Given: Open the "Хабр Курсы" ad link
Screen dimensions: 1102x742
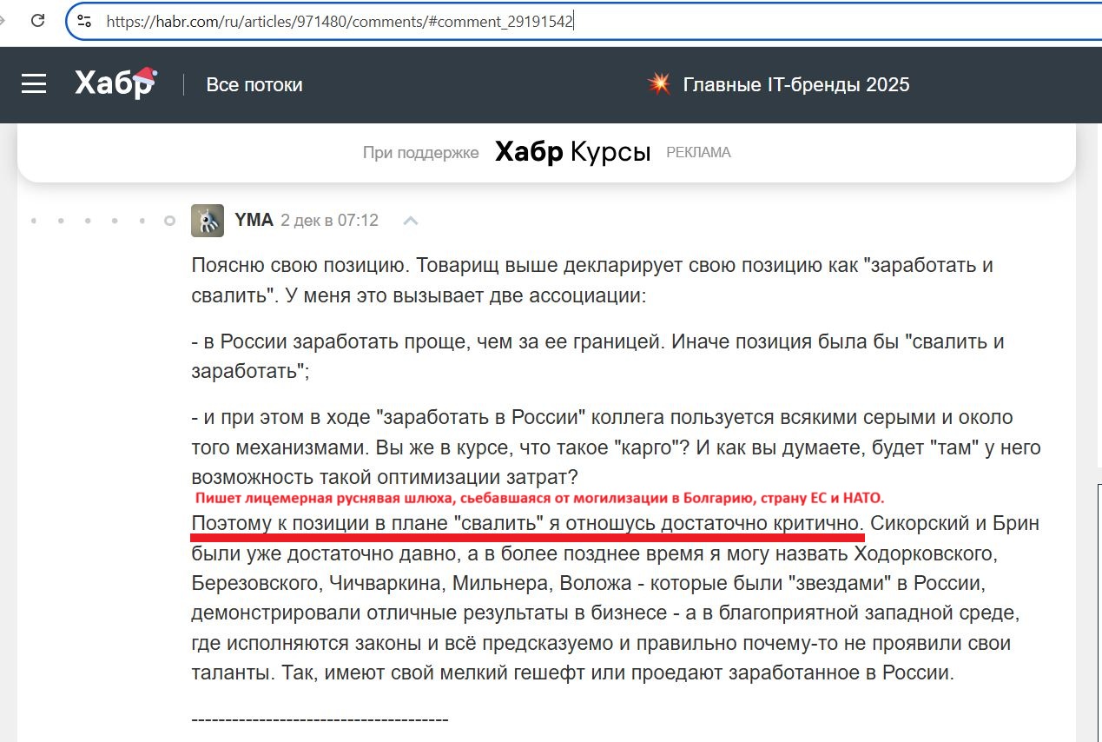Looking at the screenshot, I should point(571,151).
